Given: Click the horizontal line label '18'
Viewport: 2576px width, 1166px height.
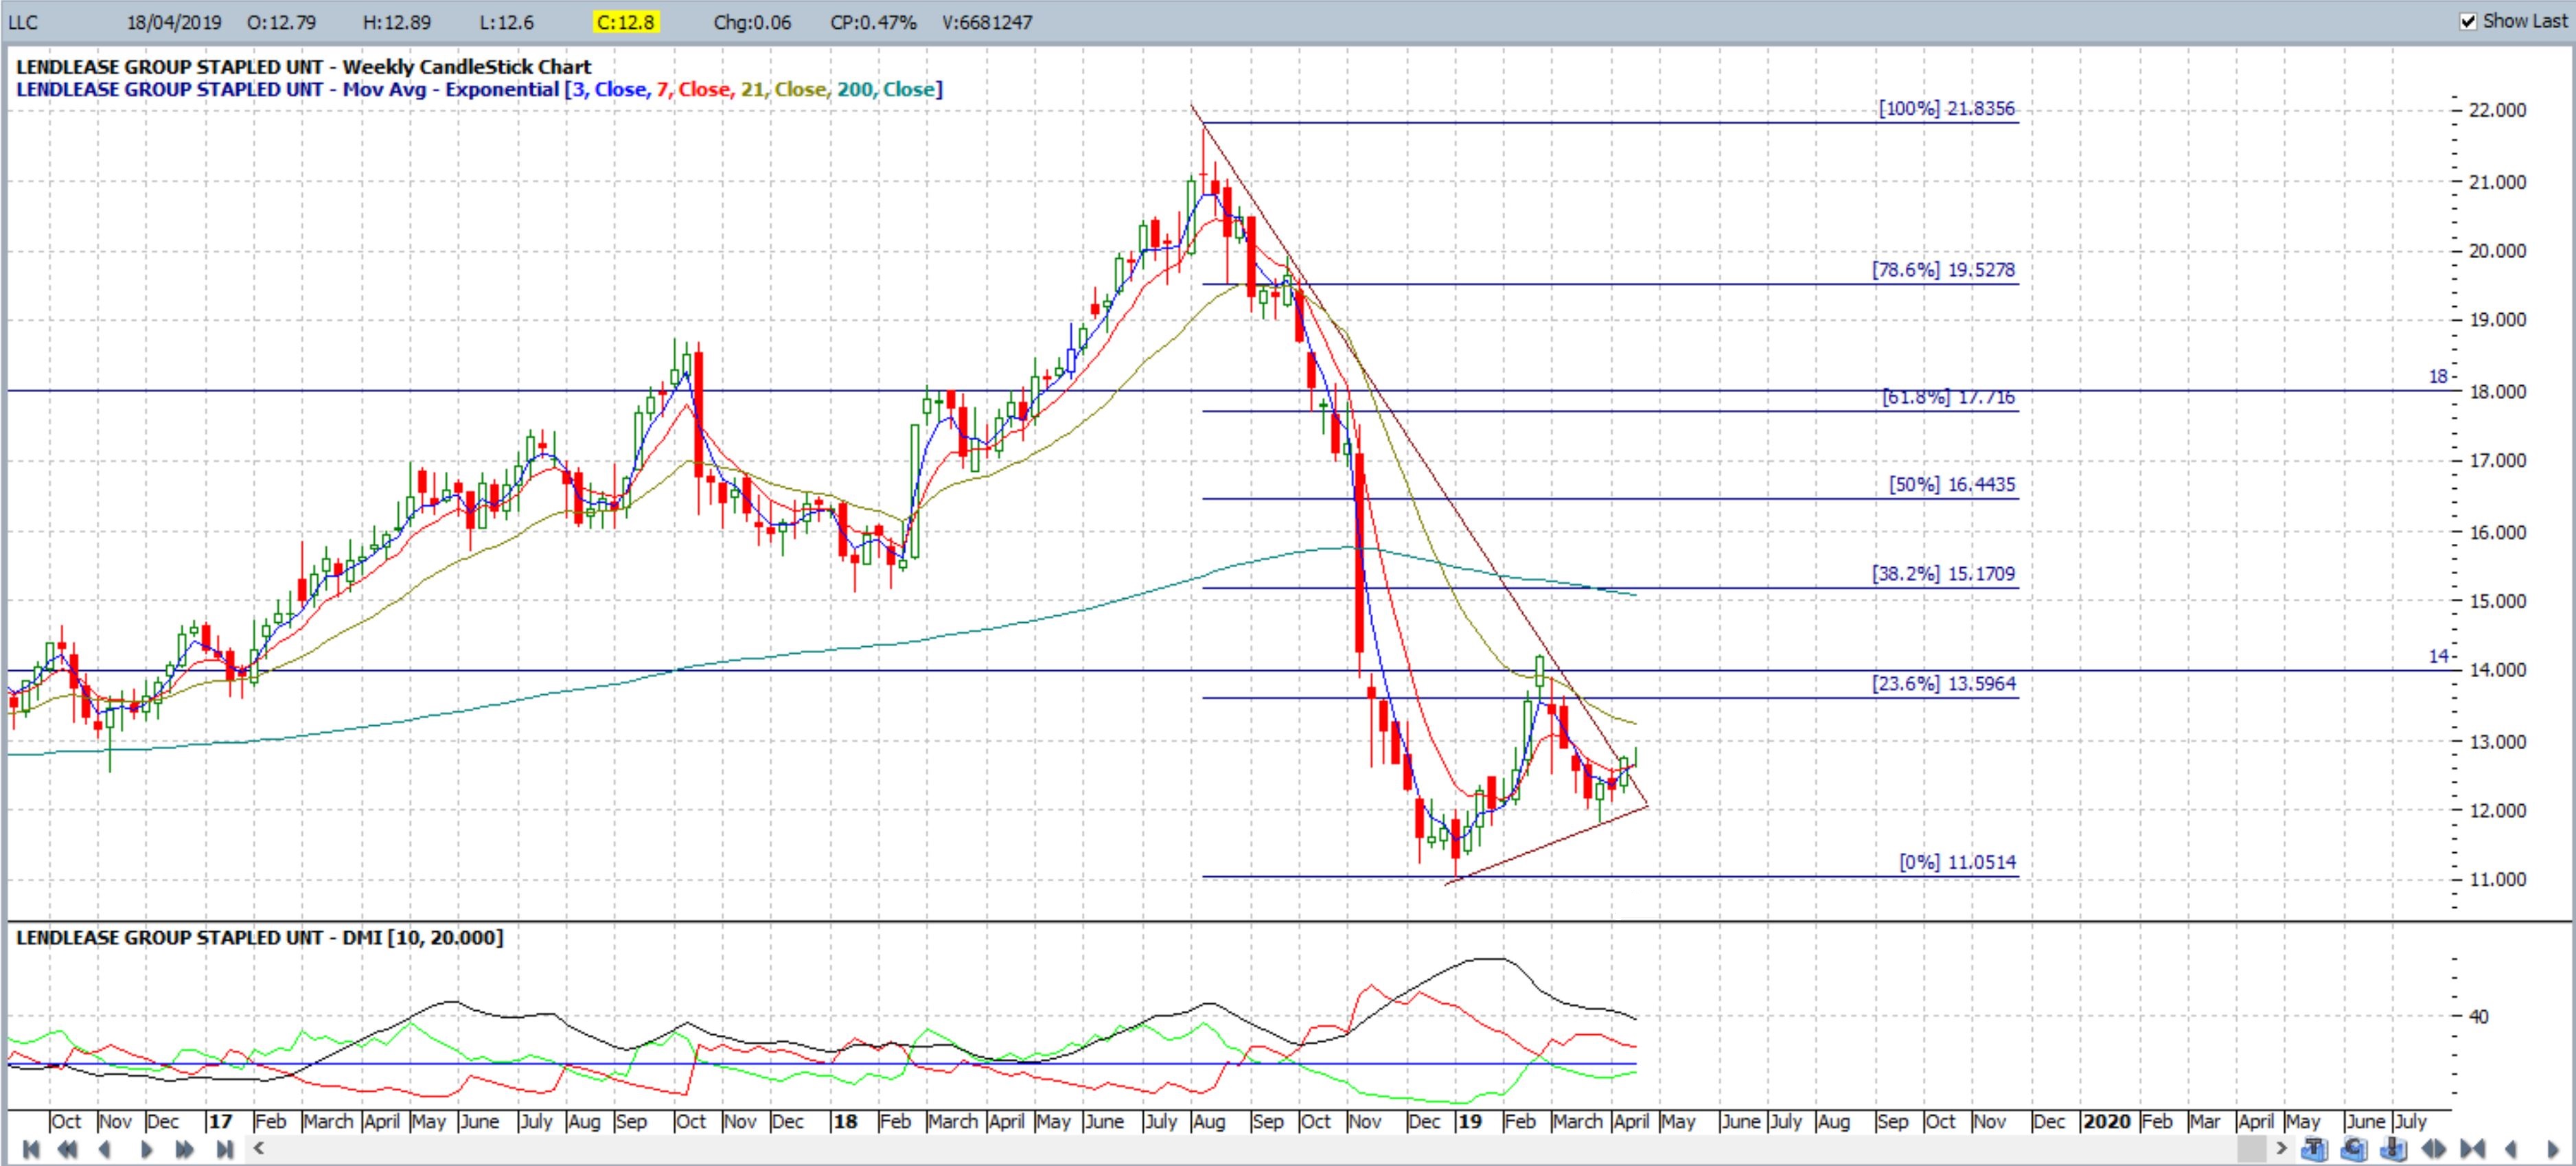Looking at the screenshot, I should [2439, 377].
